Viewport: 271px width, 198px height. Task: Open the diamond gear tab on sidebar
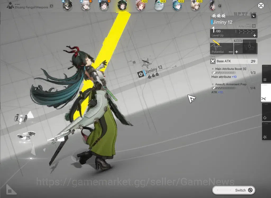point(266,112)
